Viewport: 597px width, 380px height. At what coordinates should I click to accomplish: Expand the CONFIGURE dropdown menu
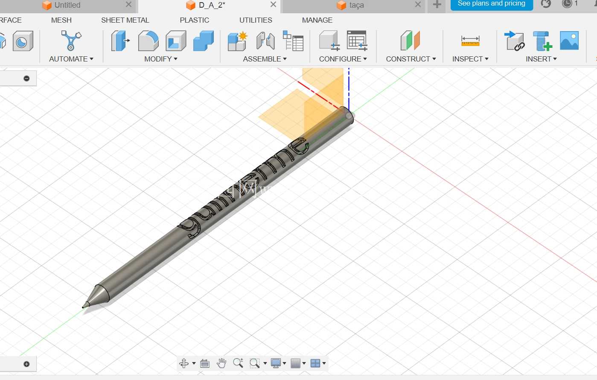(x=343, y=59)
